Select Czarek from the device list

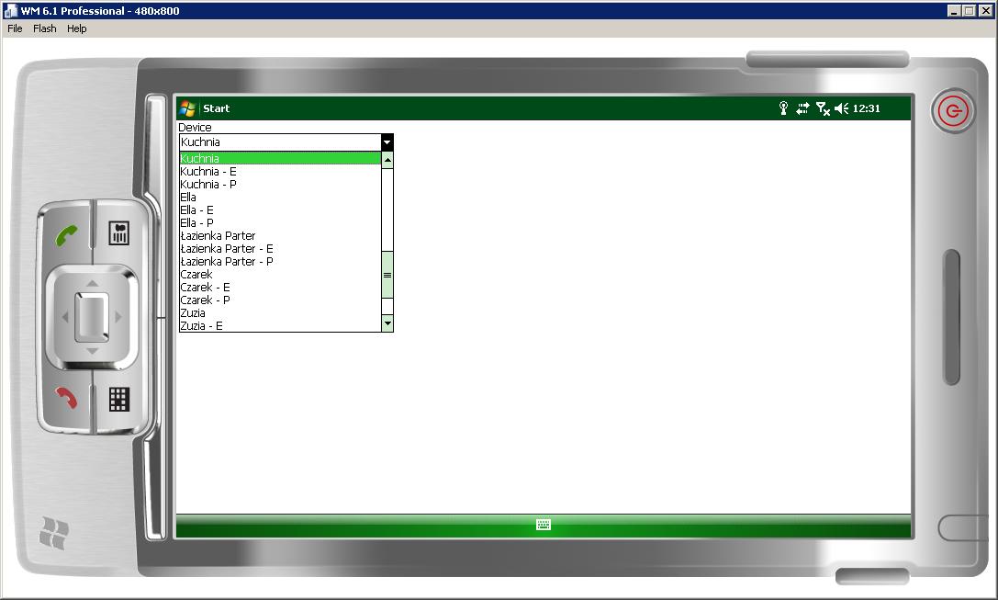tap(280, 275)
